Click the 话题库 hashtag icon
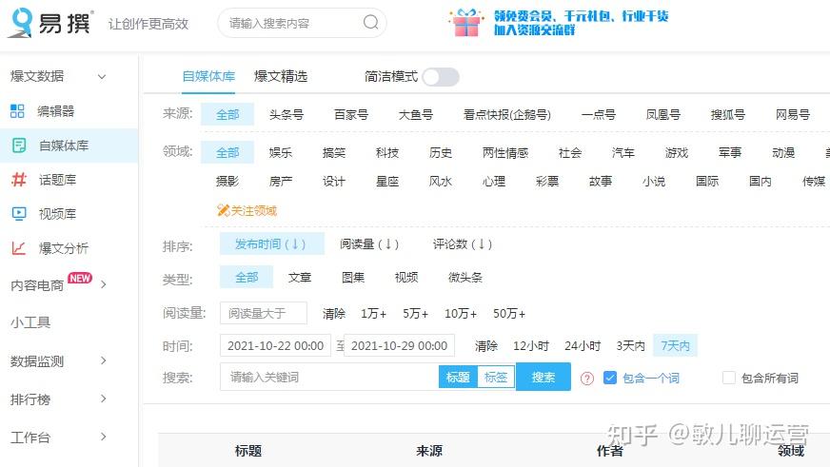Image resolution: width=830 pixels, height=467 pixels. [19, 180]
